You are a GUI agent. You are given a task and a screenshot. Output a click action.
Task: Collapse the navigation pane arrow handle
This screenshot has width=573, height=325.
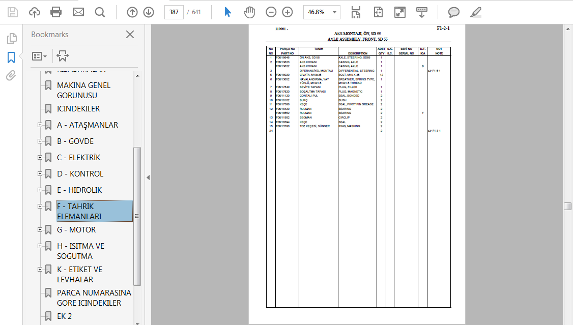coord(148,178)
